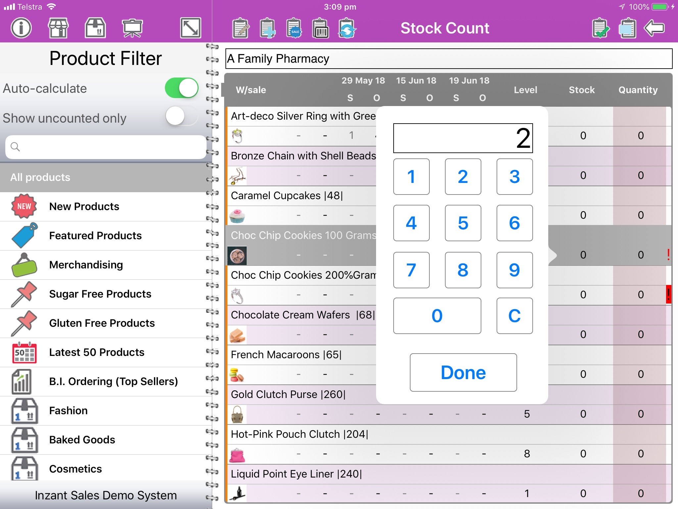Viewport: 678px width, 509px height.
Task: Click the back arrow icon
Action: 654,28
